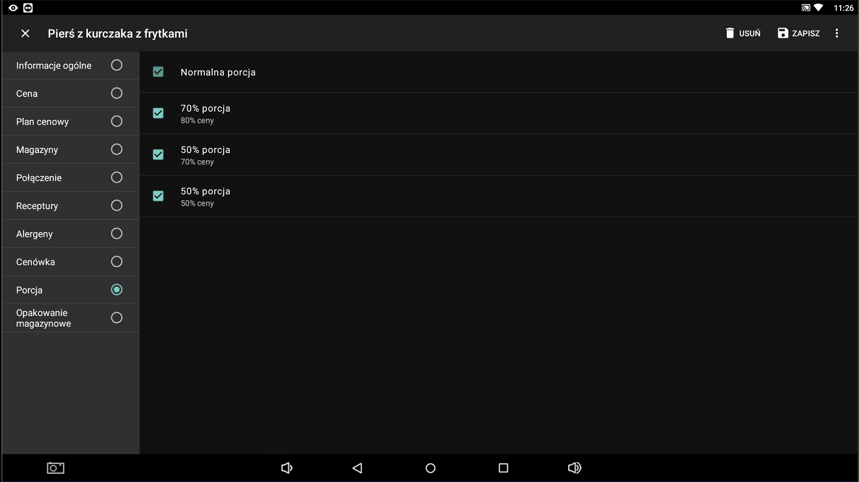
Task: Toggle the Normalna porcja checkbox
Action: pyautogui.click(x=158, y=72)
